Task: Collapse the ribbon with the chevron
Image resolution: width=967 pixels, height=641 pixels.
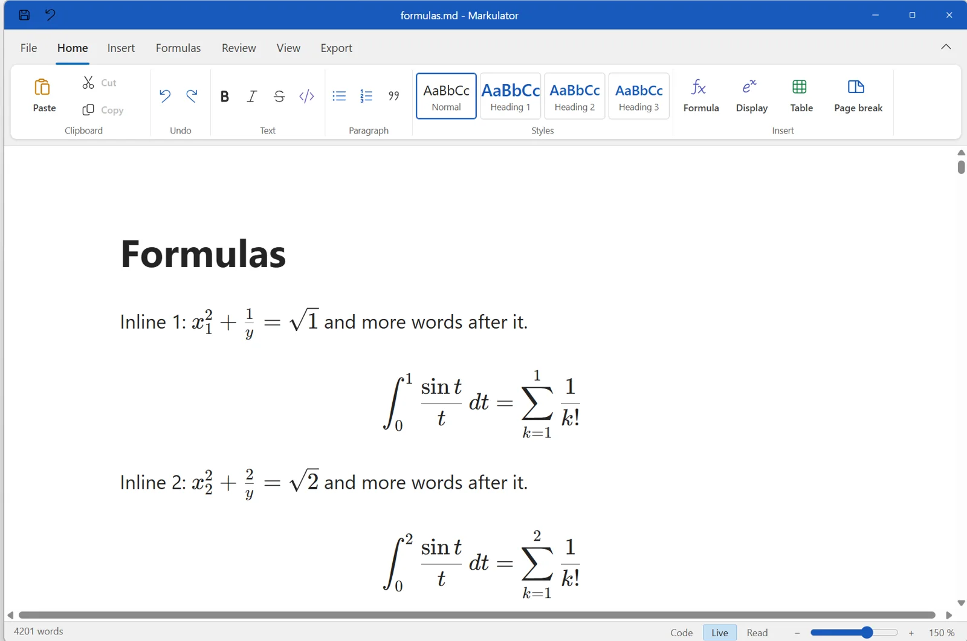Action: [946, 47]
